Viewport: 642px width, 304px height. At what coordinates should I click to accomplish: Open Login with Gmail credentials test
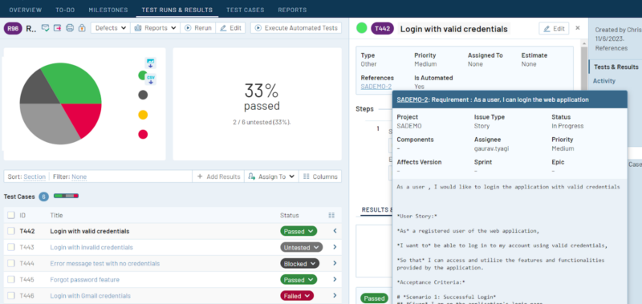91,295
